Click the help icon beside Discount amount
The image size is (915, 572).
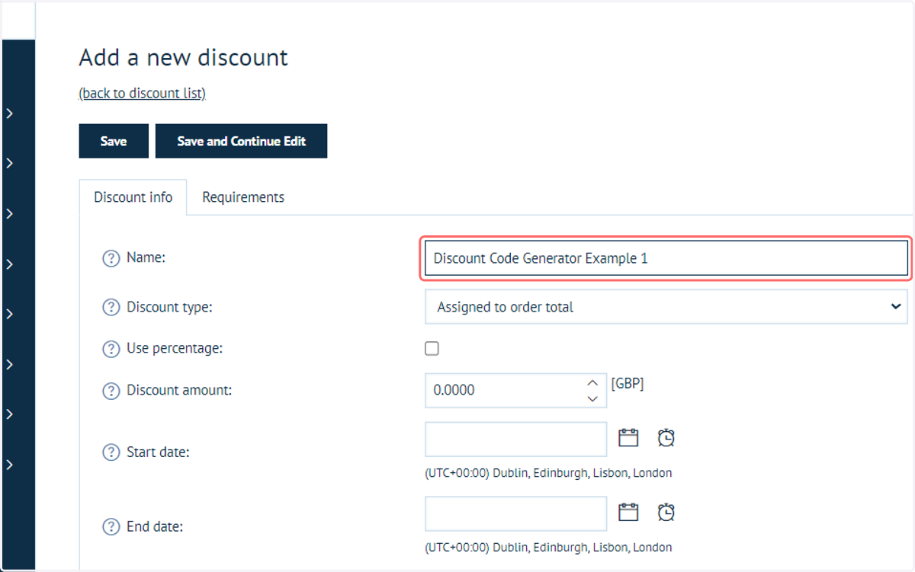point(111,391)
